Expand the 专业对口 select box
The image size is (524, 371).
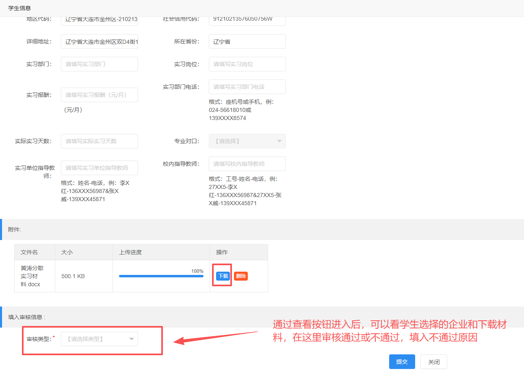[x=247, y=141]
